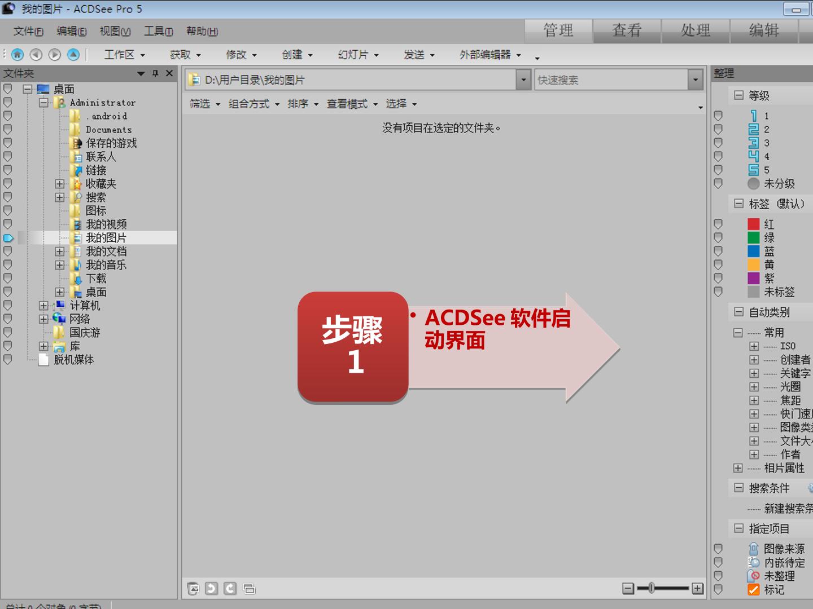Select the 未分级 gray circle icon
Viewport: 813px width, 609px height.
[x=753, y=184]
